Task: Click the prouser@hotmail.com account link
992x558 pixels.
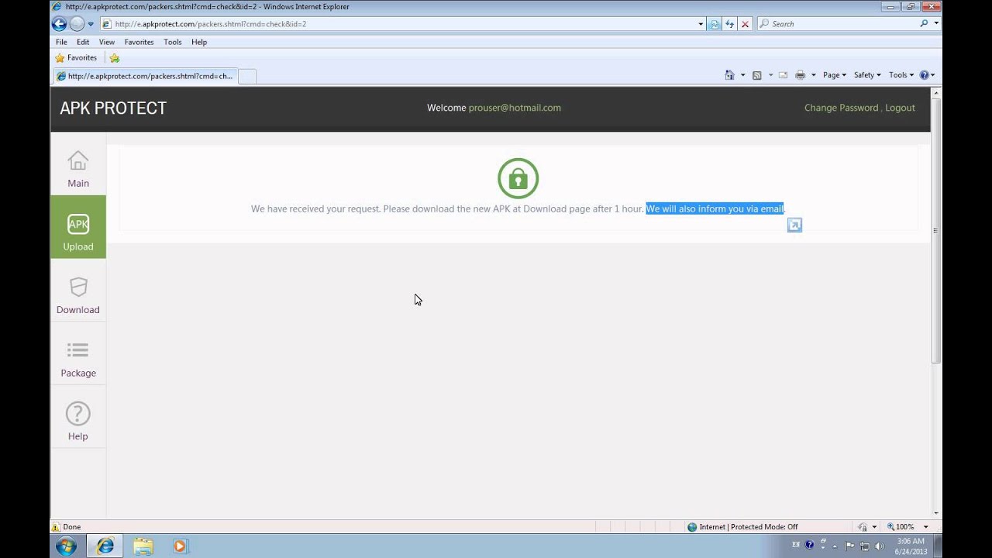Action: click(515, 108)
